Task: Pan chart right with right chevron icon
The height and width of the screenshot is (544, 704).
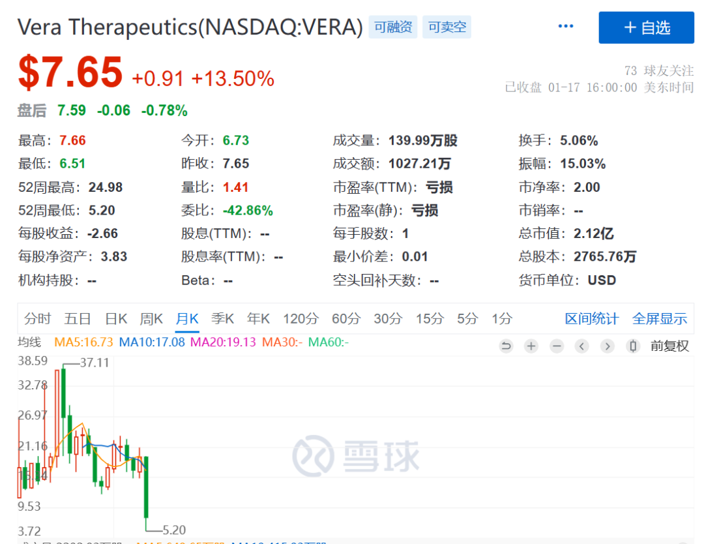Action: tap(608, 346)
